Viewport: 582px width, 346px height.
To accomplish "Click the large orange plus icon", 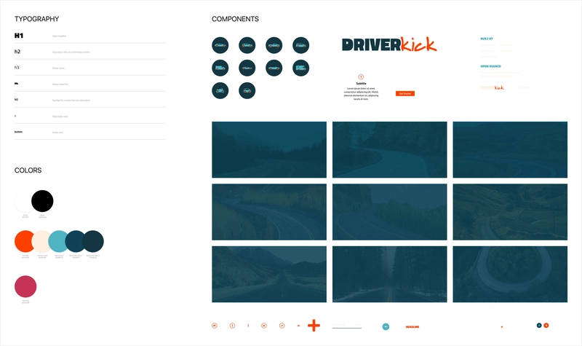I will (314, 325).
